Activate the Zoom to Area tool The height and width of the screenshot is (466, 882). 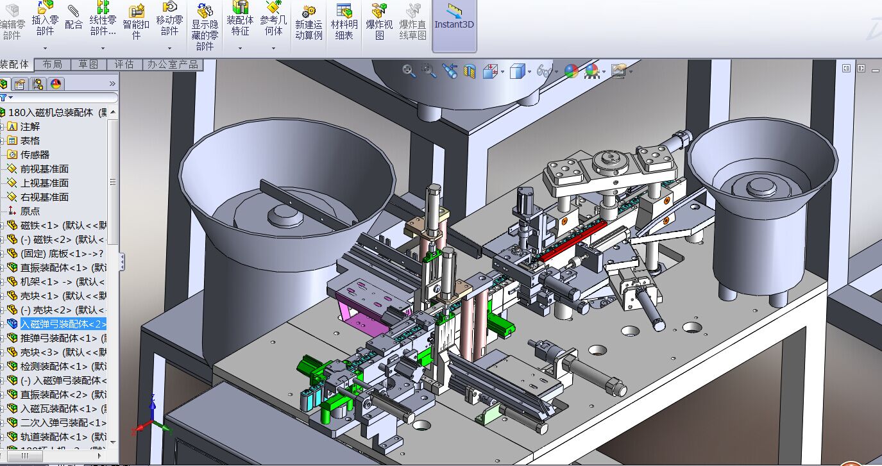[428, 71]
